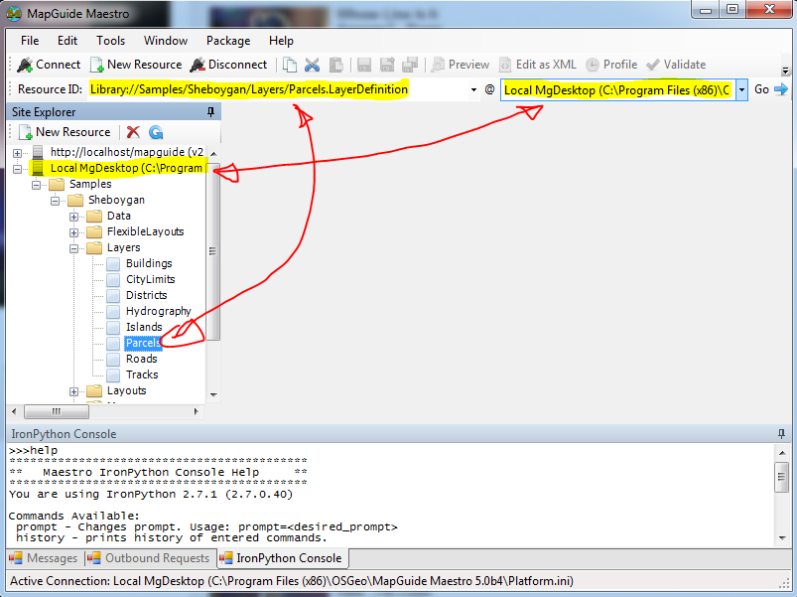
Task: Switch to the Outbound Requests tab
Action: (x=150, y=558)
